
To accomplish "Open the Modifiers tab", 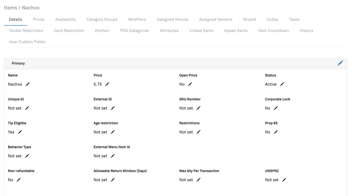I will point(137,20).
